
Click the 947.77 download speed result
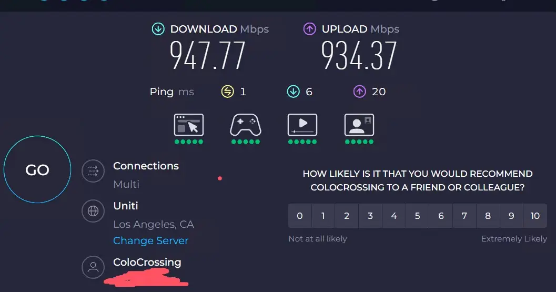[x=208, y=55]
